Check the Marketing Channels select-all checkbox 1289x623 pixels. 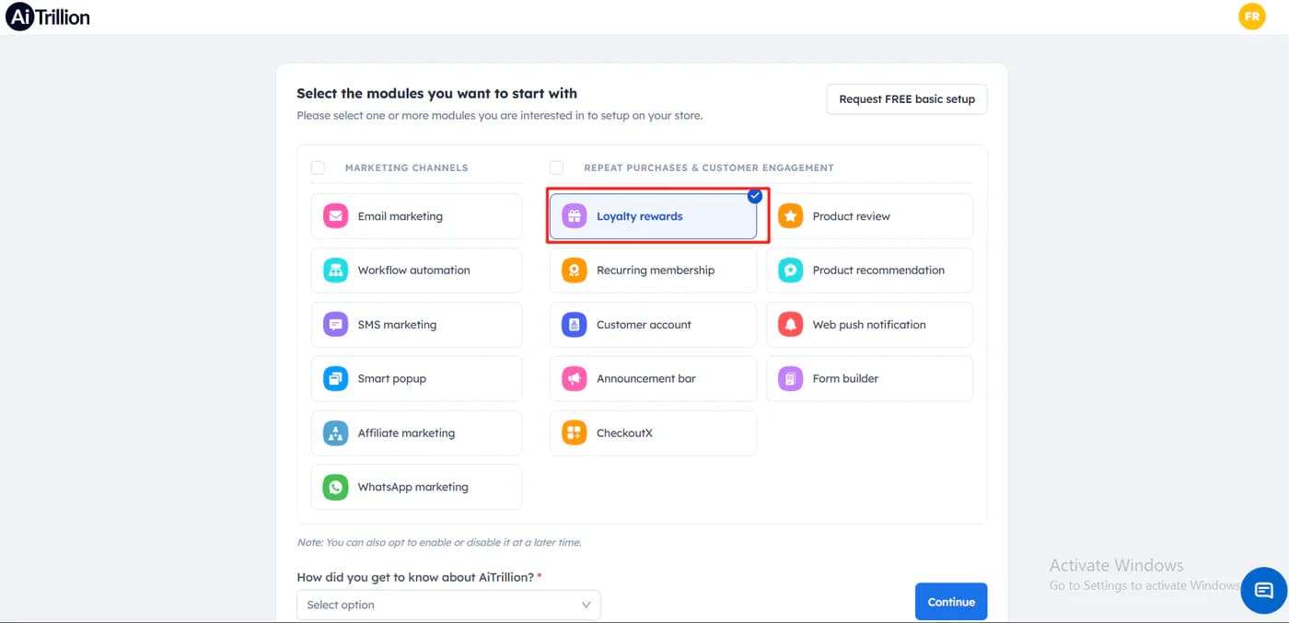318,167
